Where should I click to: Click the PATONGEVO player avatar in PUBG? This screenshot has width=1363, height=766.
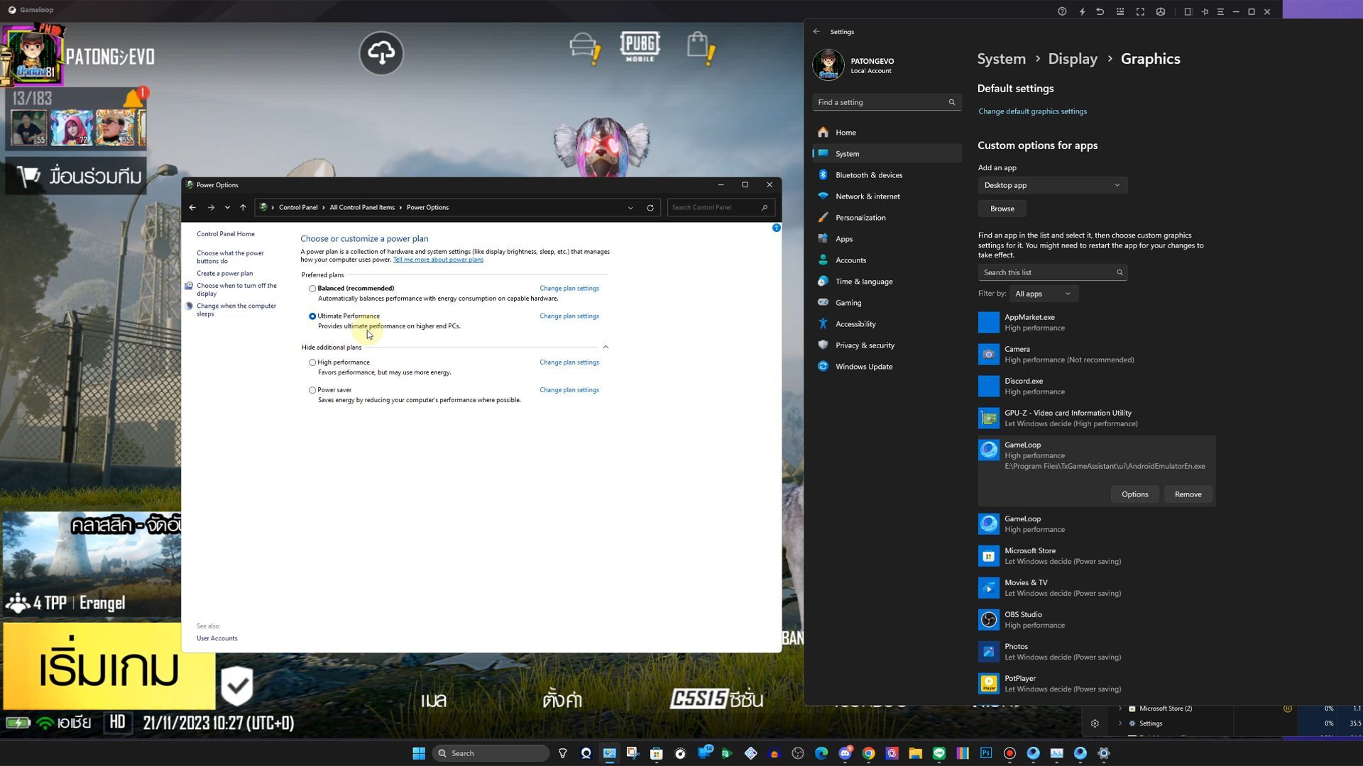click(33, 55)
